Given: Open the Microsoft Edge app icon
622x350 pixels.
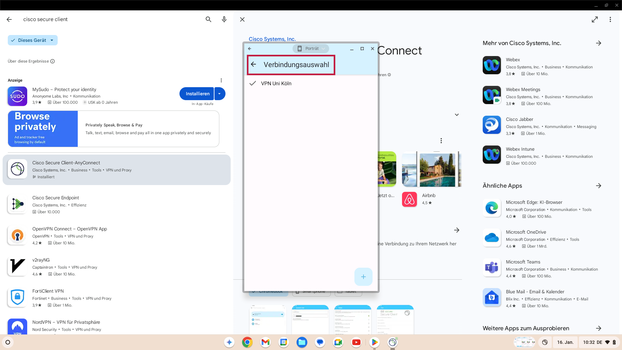Looking at the screenshot, I should point(492,208).
